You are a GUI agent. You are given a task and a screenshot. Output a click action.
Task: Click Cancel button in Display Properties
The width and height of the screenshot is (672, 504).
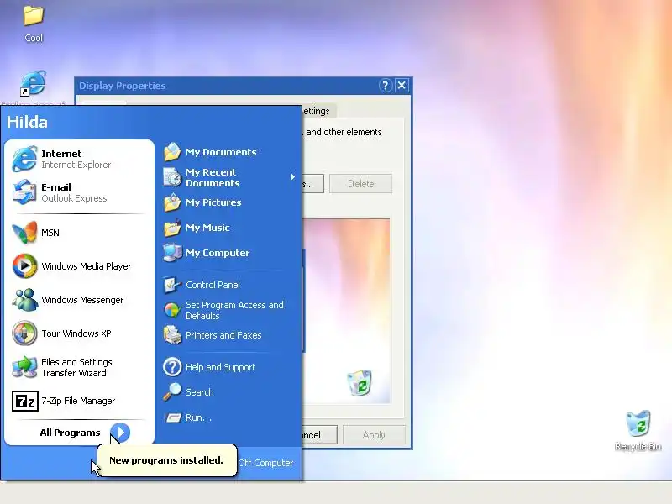[x=320, y=435]
